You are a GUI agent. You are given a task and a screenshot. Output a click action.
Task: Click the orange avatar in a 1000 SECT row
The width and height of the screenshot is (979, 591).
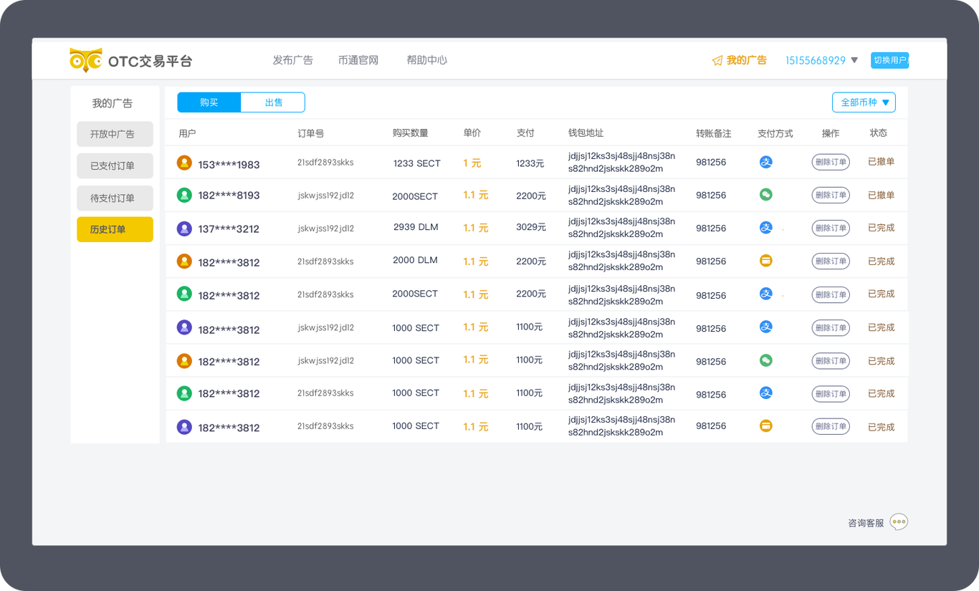pyautogui.click(x=184, y=360)
